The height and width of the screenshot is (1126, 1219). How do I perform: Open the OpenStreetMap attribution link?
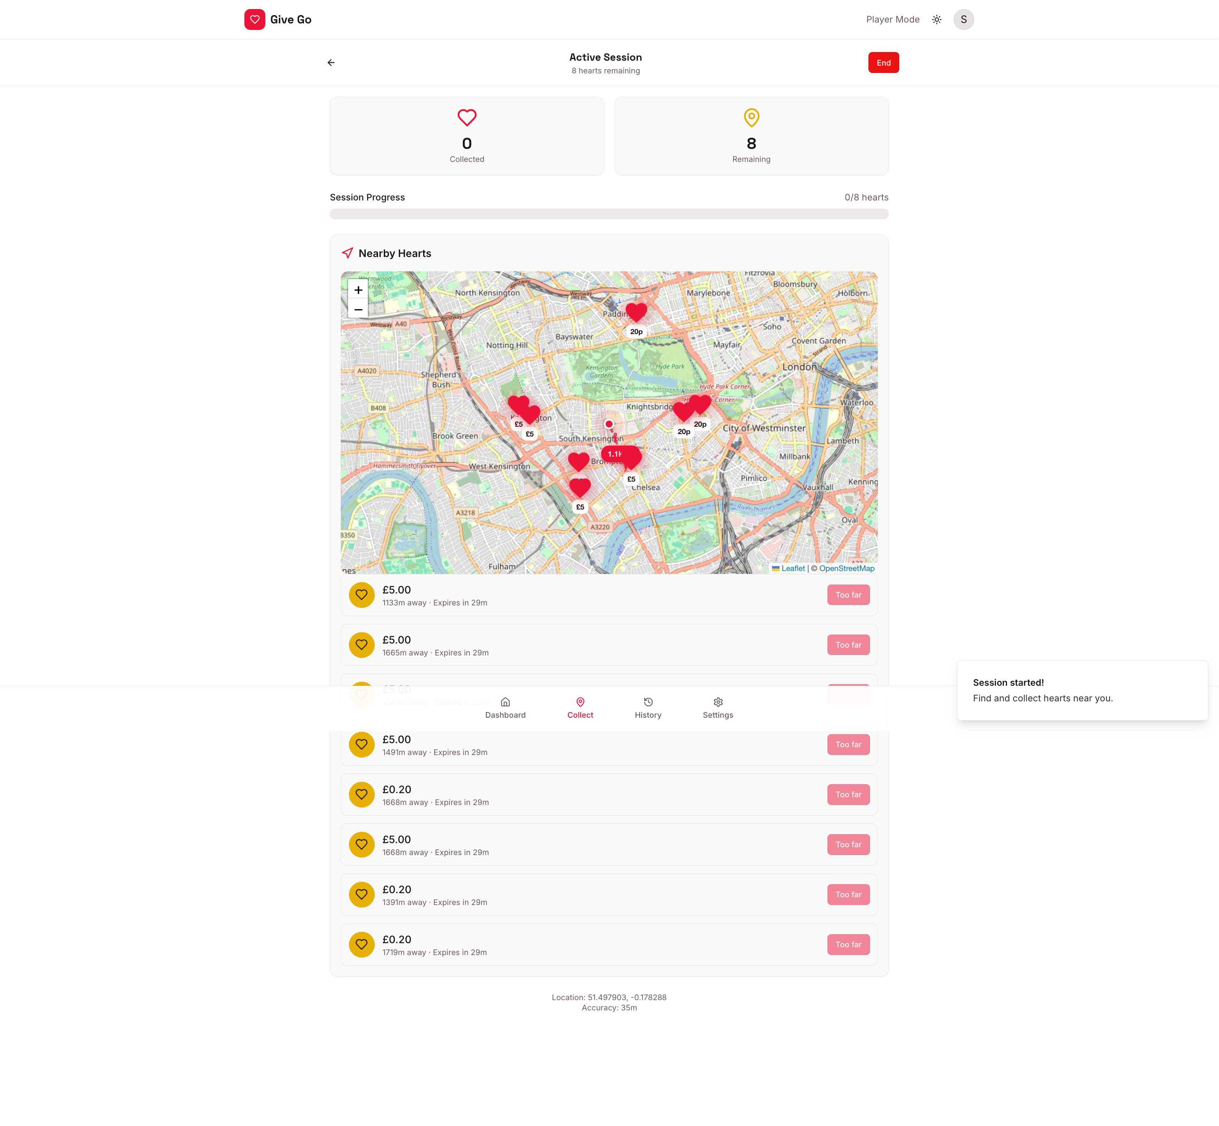847,569
